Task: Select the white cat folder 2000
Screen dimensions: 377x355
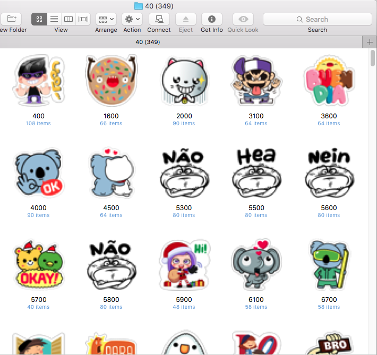Action: tap(184, 81)
